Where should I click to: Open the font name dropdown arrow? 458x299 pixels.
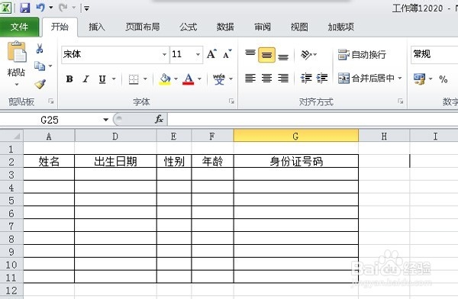coord(164,54)
